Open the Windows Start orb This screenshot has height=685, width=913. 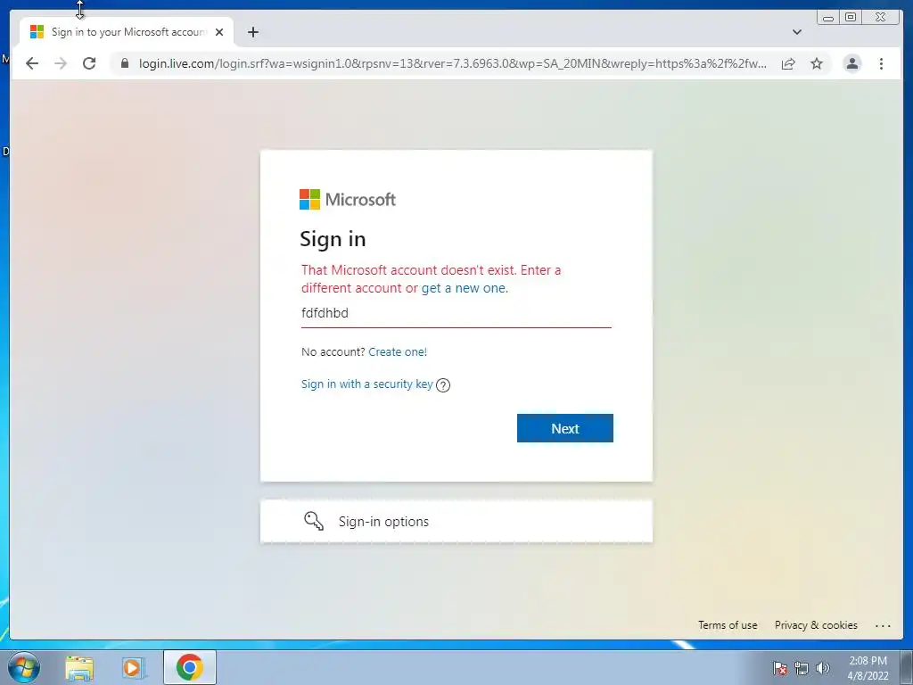coord(24,667)
